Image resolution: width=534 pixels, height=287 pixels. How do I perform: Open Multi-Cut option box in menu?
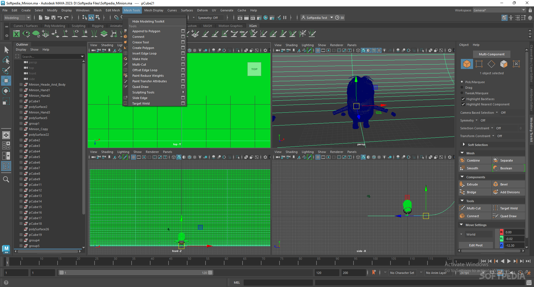tap(183, 65)
